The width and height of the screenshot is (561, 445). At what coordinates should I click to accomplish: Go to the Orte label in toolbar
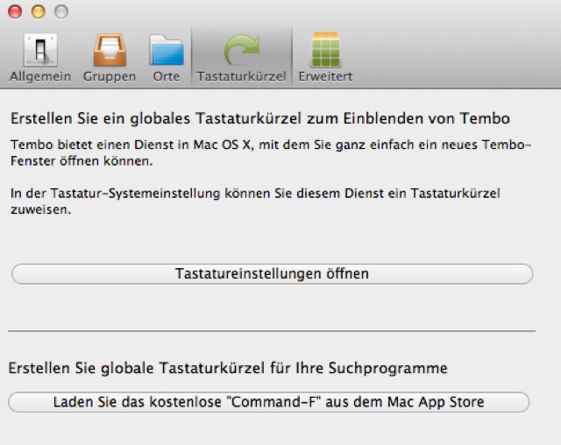166,76
